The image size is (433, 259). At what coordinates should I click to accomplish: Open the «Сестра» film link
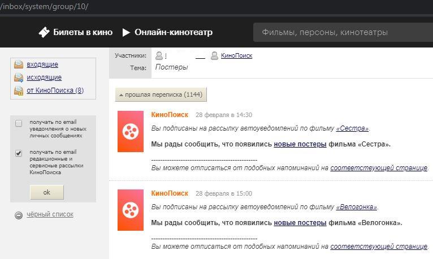click(x=352, y=128)
